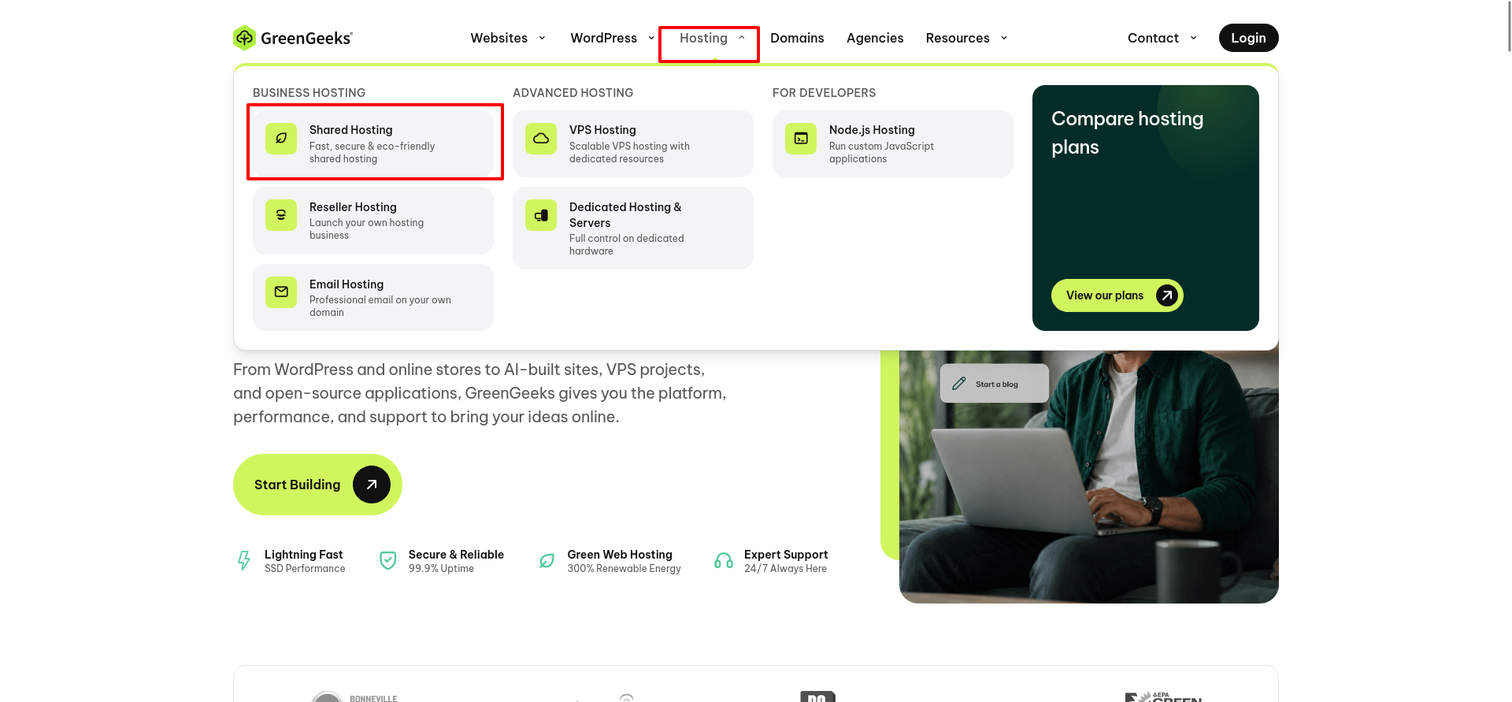This screenshot has height=702, width=1512.
Task: Click the Start a blog chip
Action: pos(995,384)
